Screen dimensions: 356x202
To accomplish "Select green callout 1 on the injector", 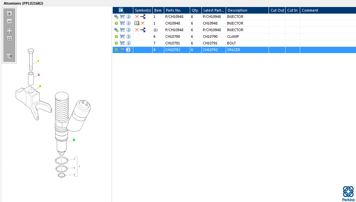I will point(74,140).
